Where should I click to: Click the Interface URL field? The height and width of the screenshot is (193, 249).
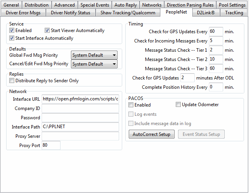[x=80, y=99]
